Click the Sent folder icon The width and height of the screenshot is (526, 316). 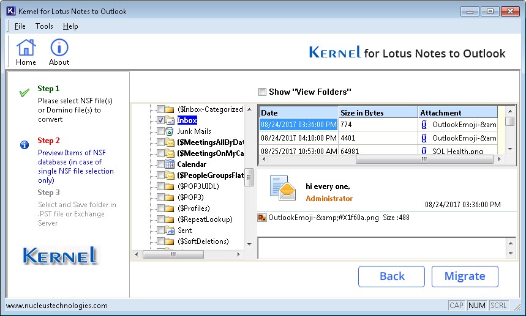point(170,230)
